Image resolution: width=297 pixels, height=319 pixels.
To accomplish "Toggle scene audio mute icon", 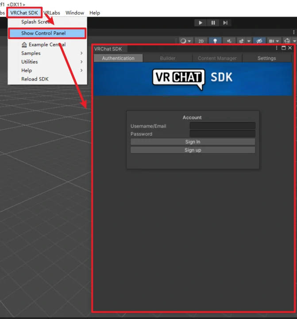I will [x=229, y=41].
